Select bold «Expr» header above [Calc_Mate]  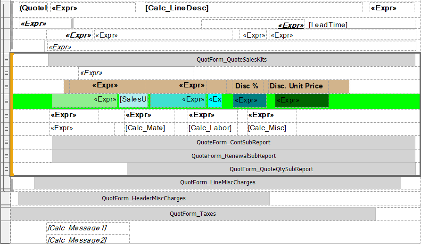(x=149, y=116)
